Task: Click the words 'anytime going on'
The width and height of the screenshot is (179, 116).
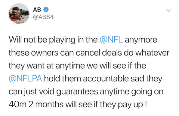Action: coord(132,92)
